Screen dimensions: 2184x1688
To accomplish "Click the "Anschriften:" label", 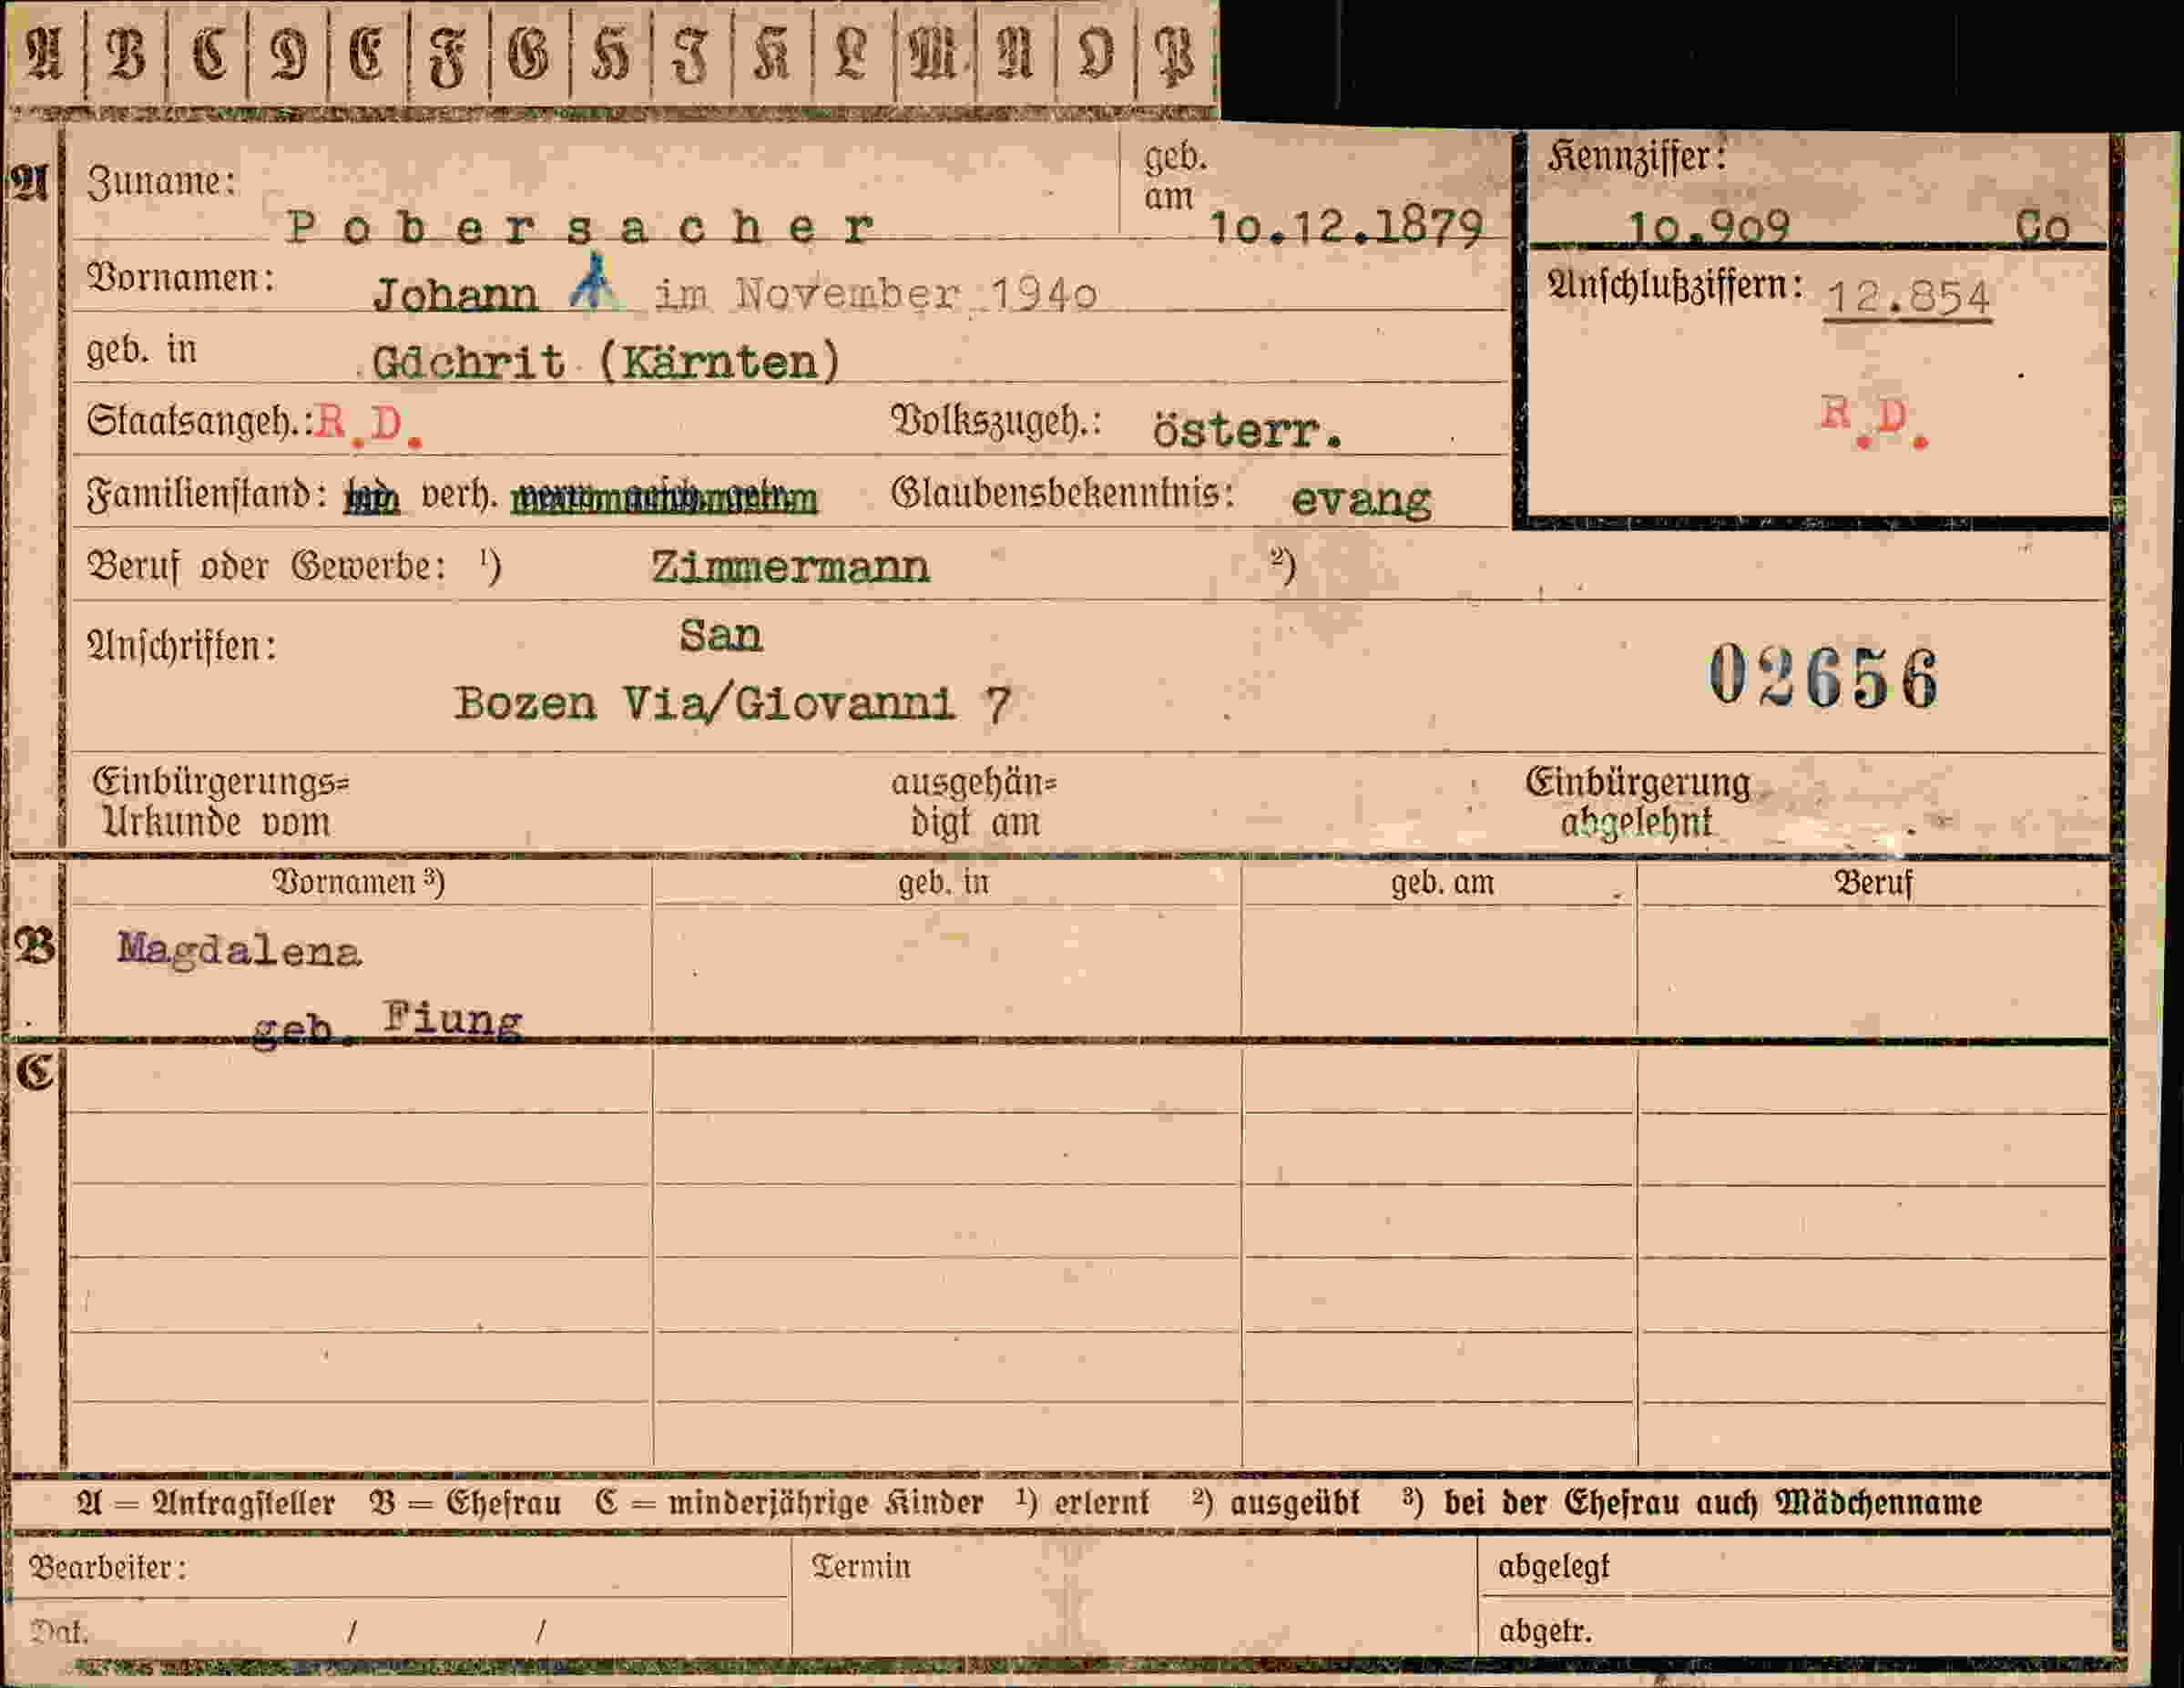I will [181, 646].
